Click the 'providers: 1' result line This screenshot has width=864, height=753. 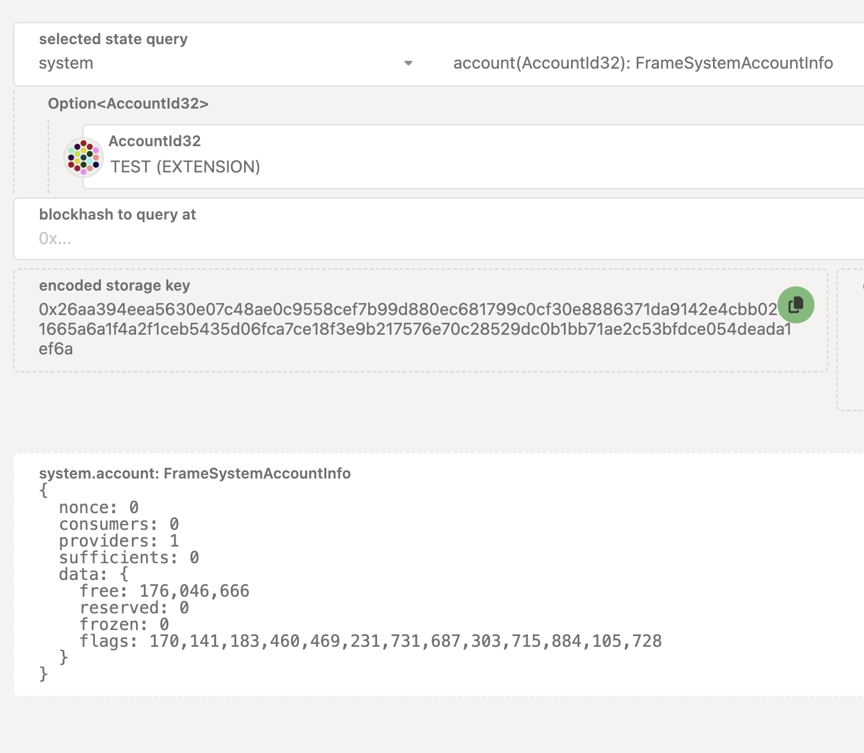[x=119, y=541]
